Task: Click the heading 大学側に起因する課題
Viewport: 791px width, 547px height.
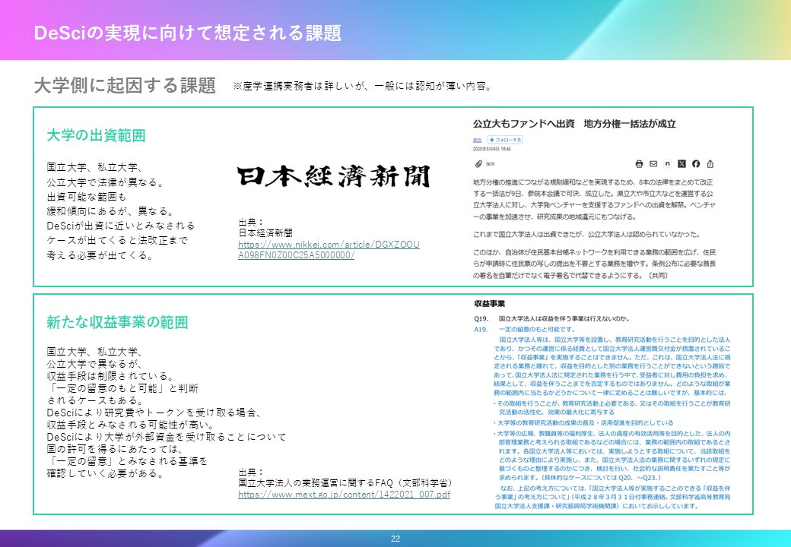Action: click(x=125, y=85)
